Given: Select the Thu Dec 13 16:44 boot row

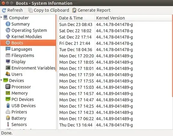Looking at the screenshot, I should tap(115, 125).
